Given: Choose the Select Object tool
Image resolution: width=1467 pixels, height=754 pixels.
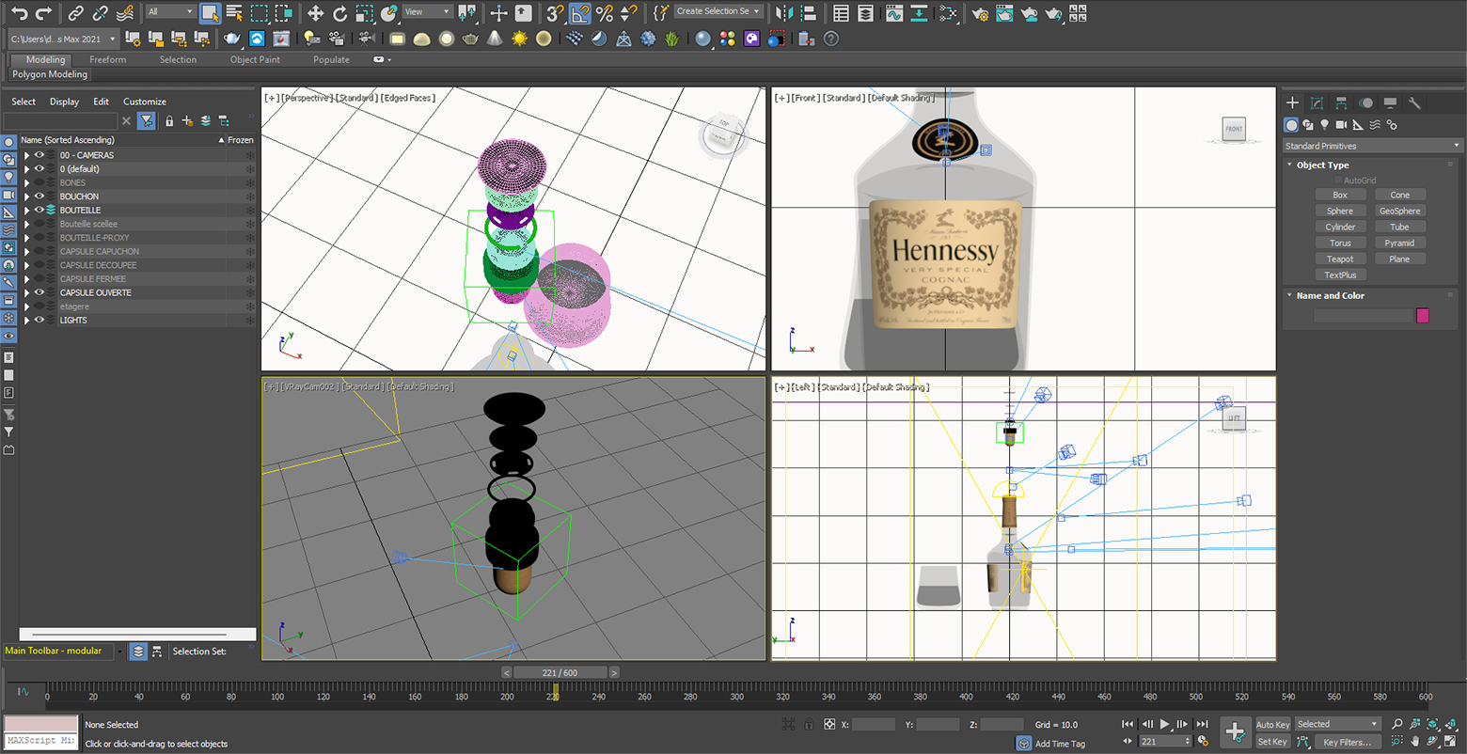Looking at the screenshot, I should 211,13.
